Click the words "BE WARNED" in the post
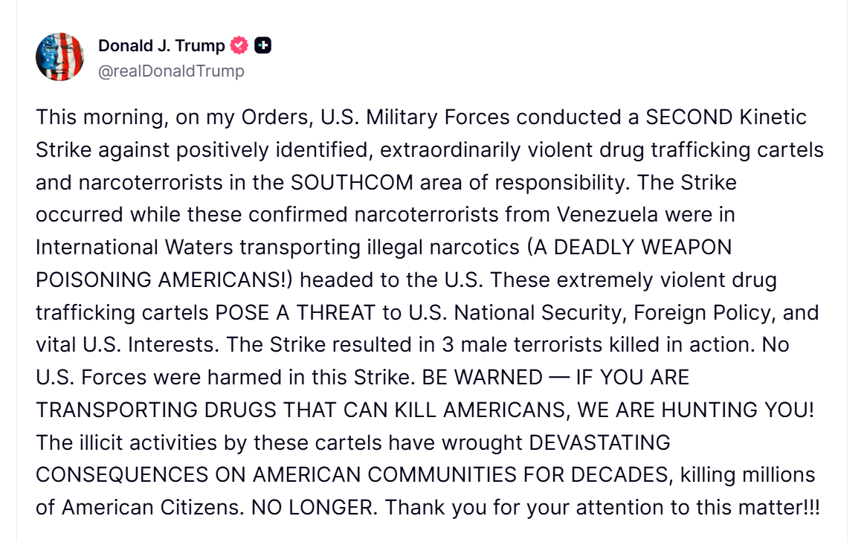This screenshot has height=542, width=867. click(x=482, y=377)
